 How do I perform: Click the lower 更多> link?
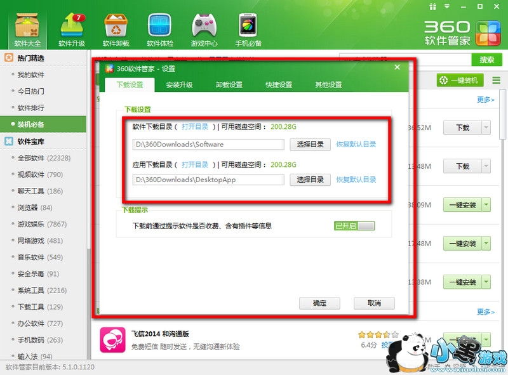[486, 312]
